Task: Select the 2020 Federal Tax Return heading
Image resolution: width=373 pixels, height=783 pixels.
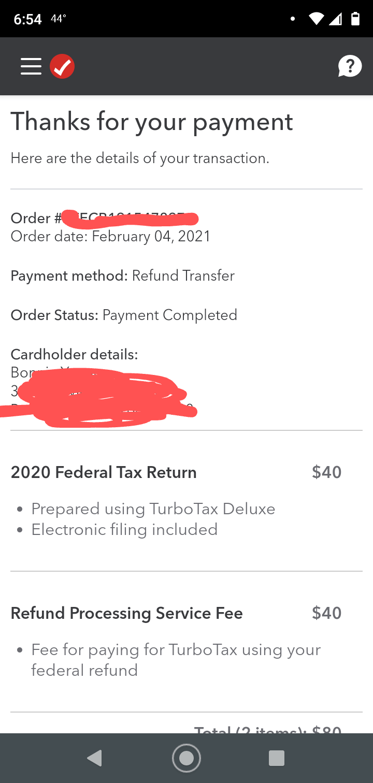Action: point(103,472)
